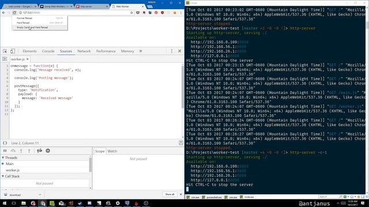Open the Memory tab
Screen dimensions: 369x207
127,51
